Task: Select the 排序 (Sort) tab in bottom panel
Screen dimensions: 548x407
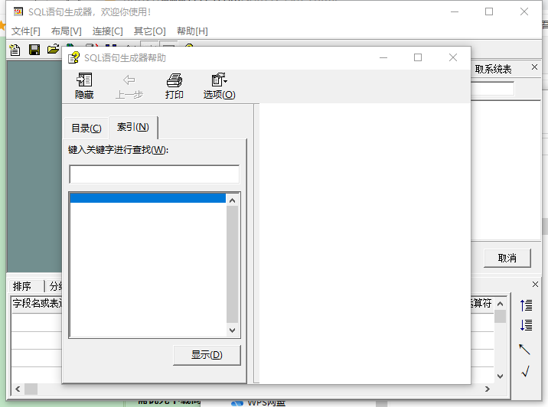Action: 22,286
